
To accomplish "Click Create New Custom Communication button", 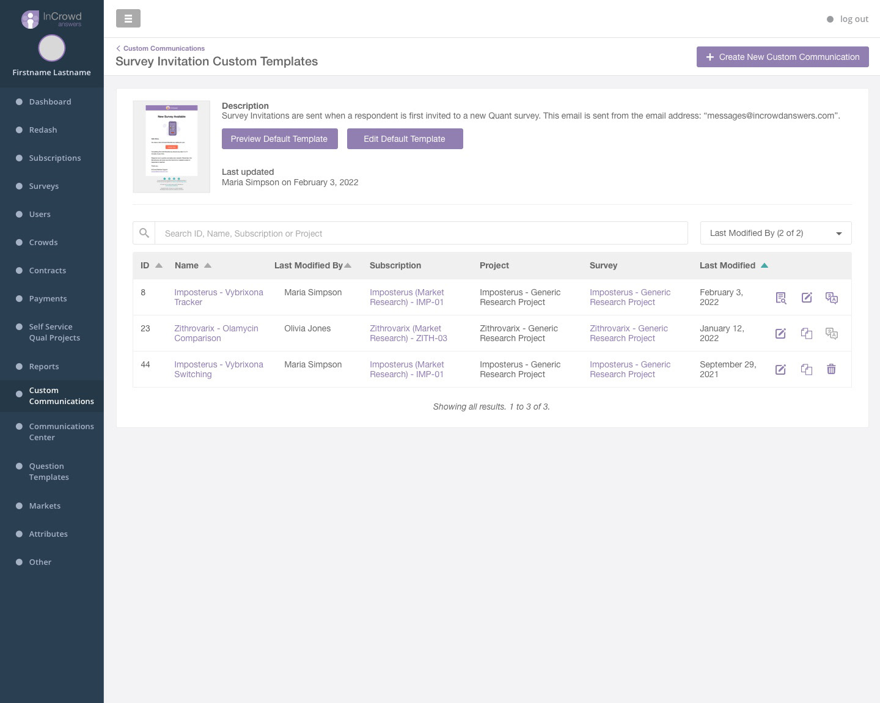I will 782,57.
